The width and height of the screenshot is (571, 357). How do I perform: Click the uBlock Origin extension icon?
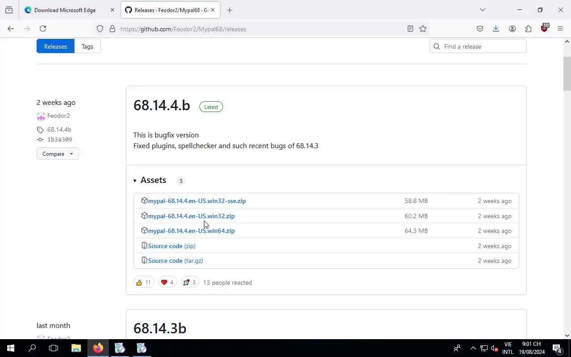544,28
